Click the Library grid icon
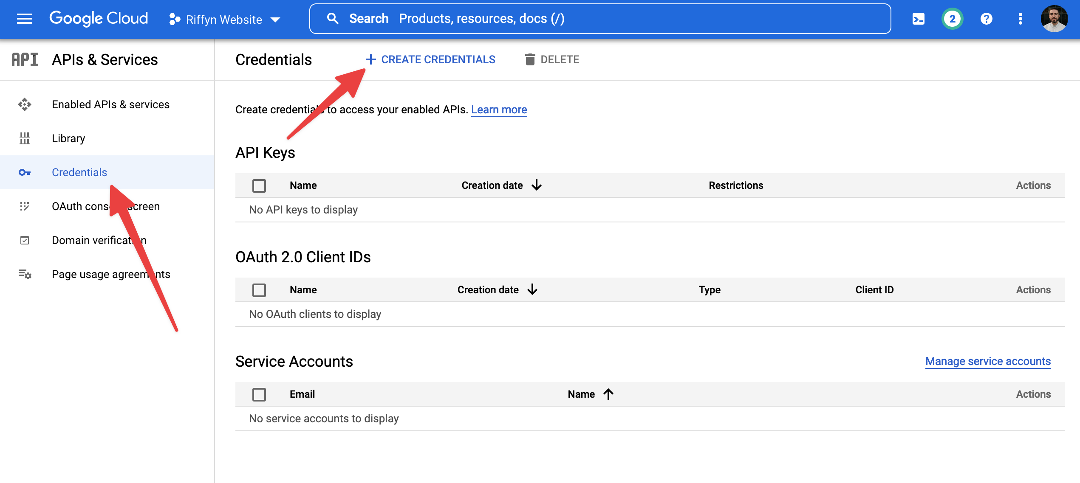The image size is (1080, 483). coord(25,138)
